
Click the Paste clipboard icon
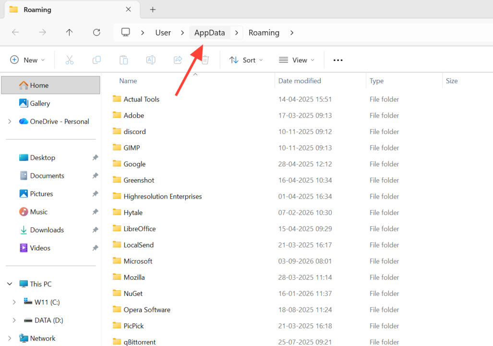[x=123, y=60]
